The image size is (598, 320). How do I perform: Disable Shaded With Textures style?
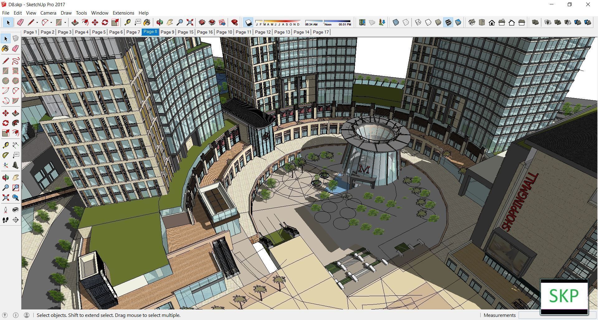point(448,22)
